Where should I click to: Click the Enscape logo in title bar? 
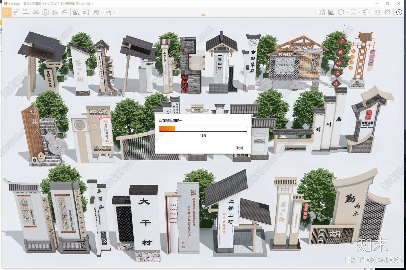tap(6, 4)
